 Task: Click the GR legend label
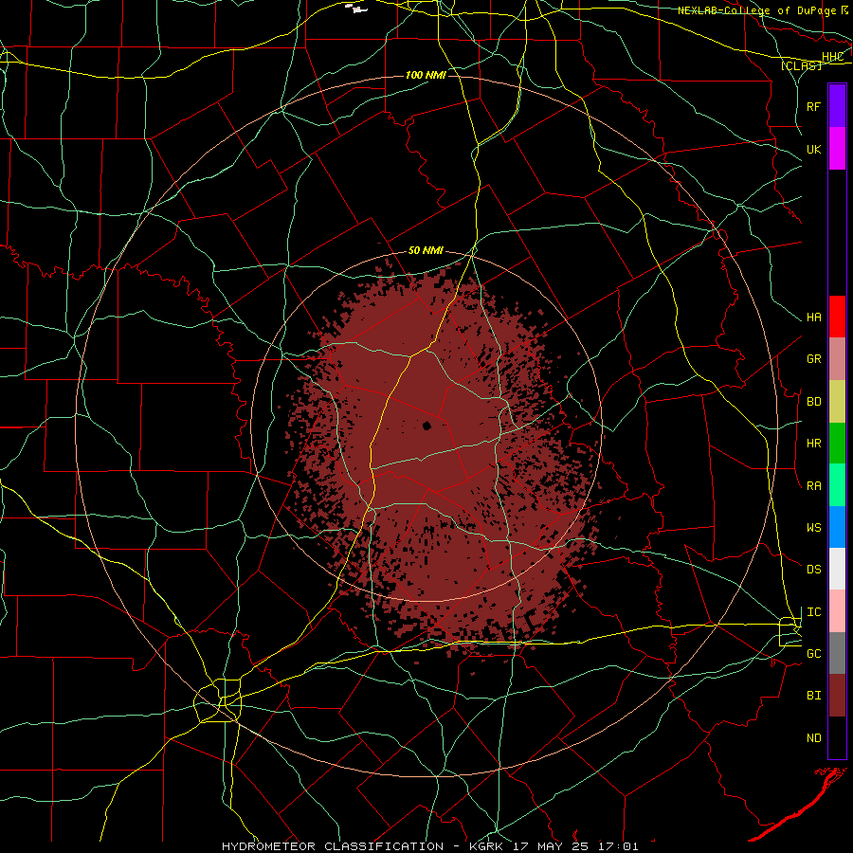[x=814, y=359]
